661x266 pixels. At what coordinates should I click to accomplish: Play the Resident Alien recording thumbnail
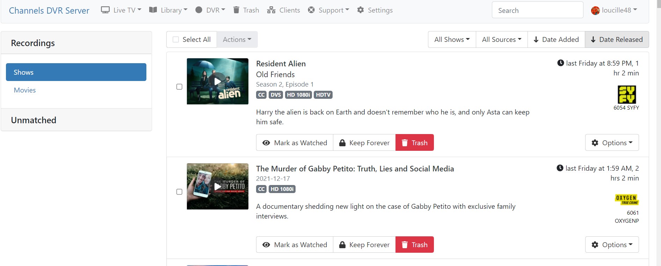[217, 81]
